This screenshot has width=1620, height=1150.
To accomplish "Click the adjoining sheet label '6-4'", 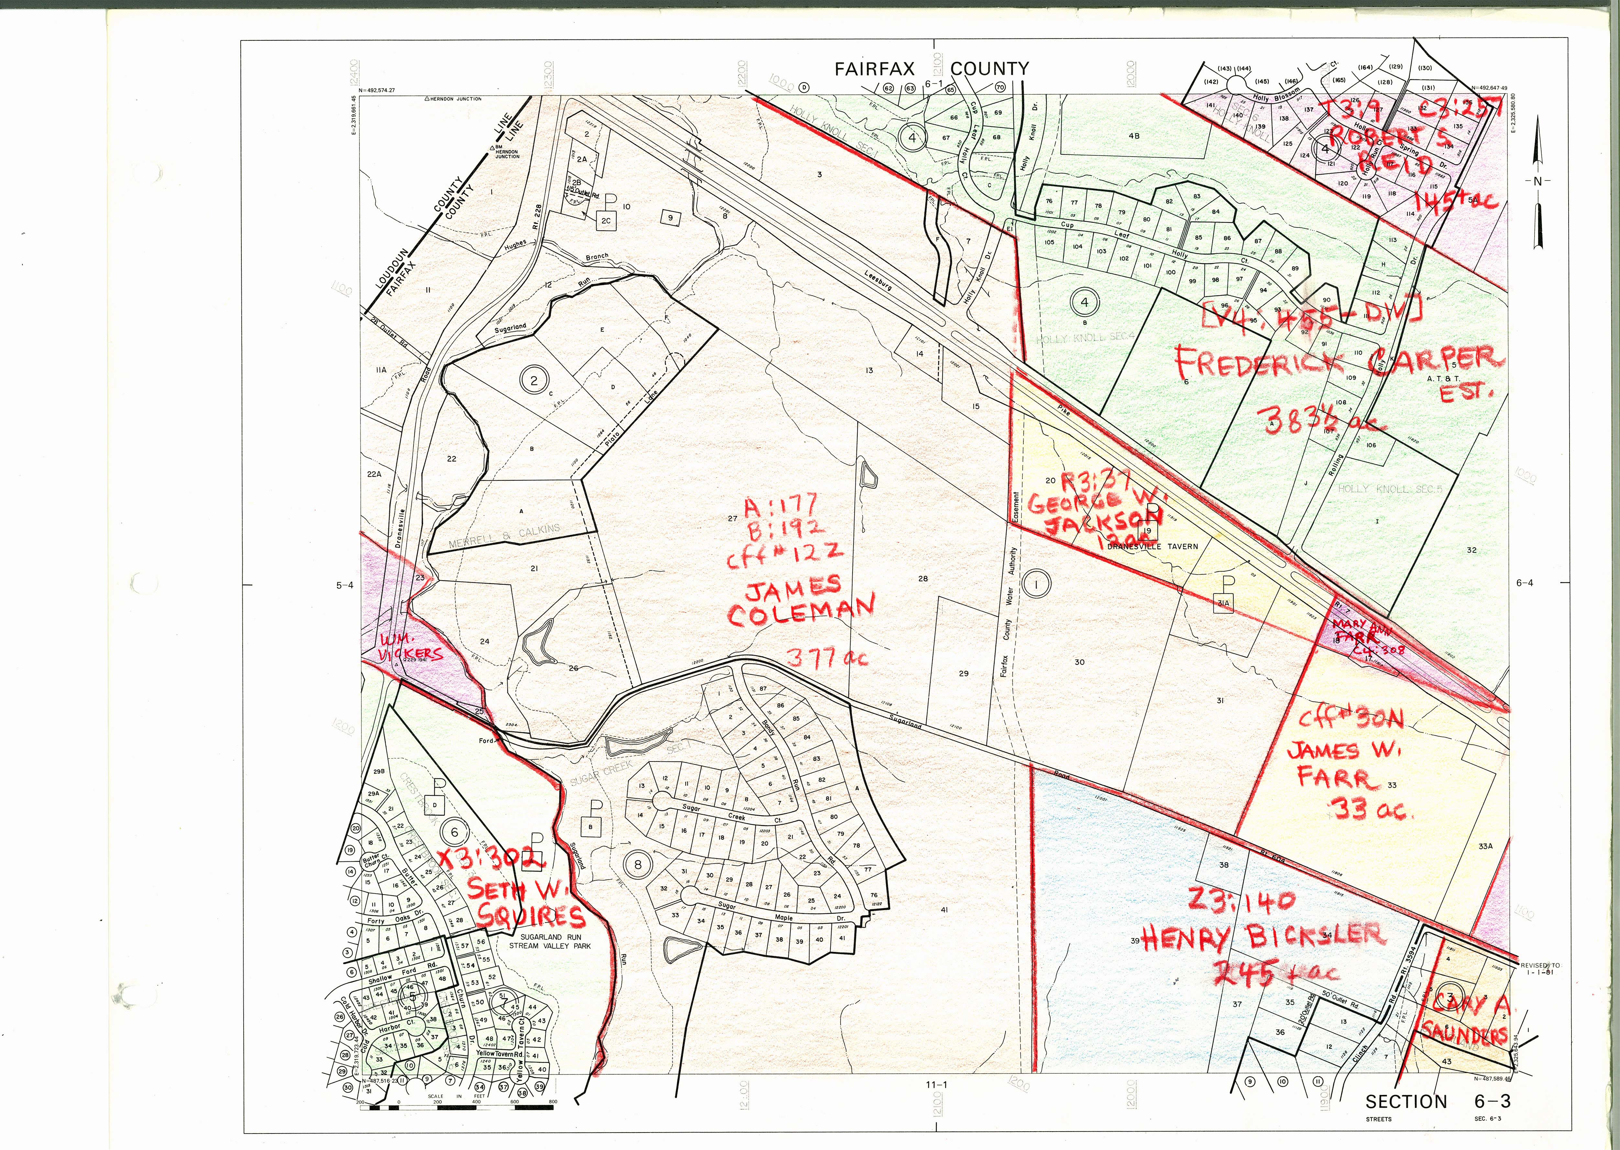I will (1525, 583).
